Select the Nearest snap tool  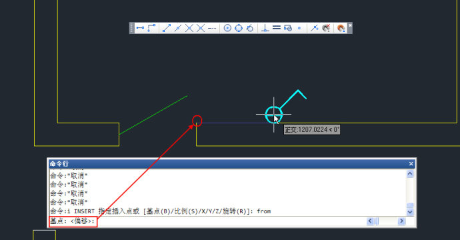click(315, 28)
